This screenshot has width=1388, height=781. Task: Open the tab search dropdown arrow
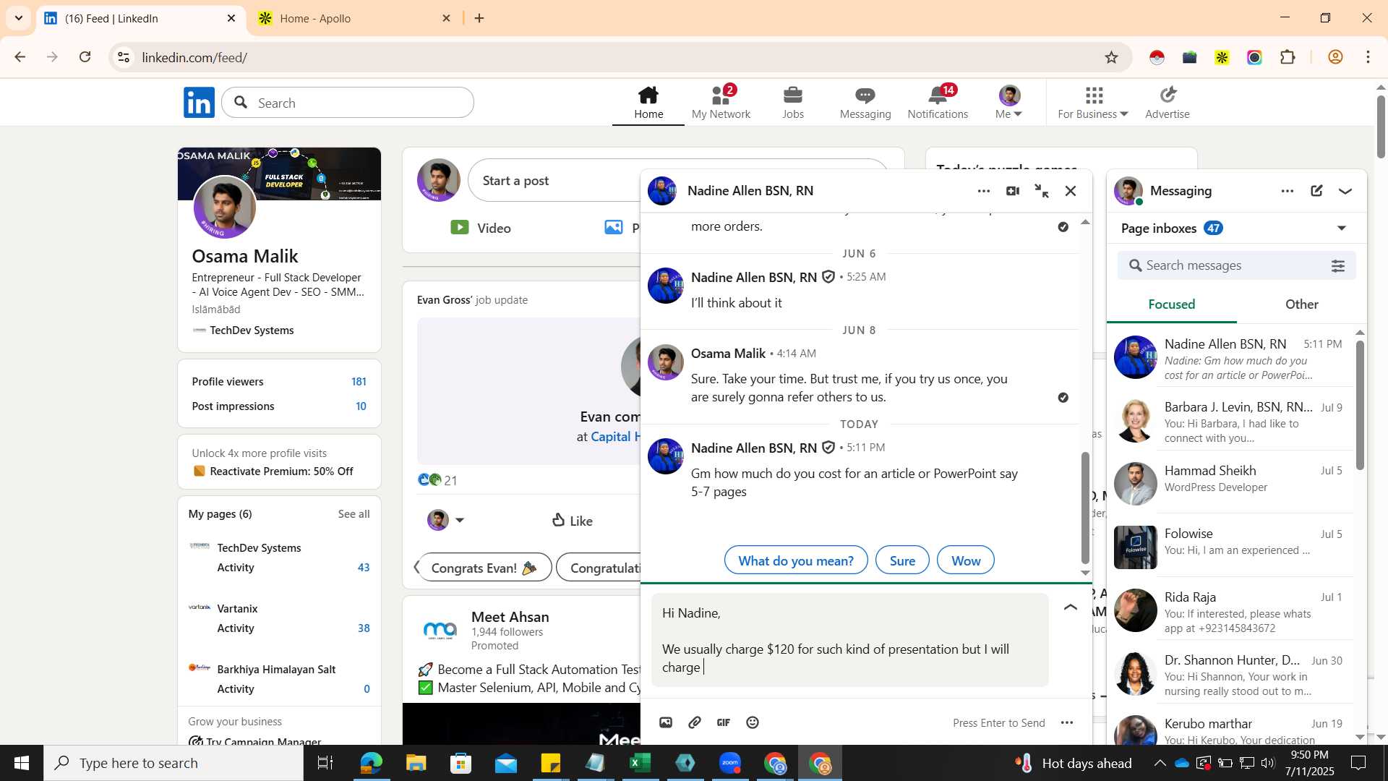(x=19, y=18)
